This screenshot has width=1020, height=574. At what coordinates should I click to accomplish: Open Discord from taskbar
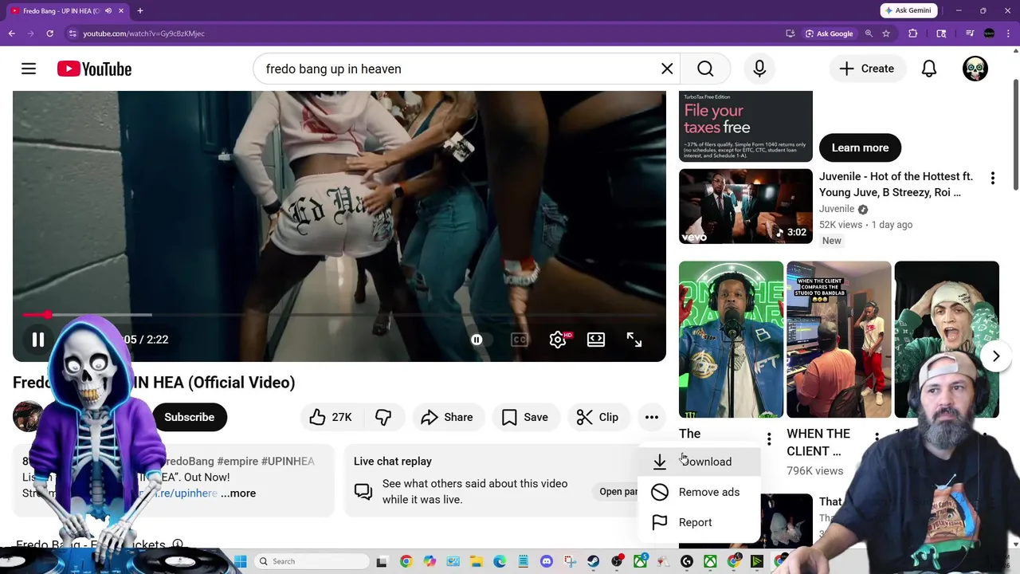coord(547,561)
